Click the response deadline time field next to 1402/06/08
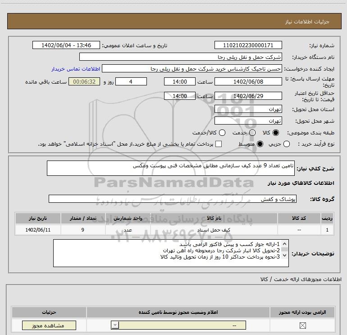Screen dimensions: 347x335 [180, 81]
